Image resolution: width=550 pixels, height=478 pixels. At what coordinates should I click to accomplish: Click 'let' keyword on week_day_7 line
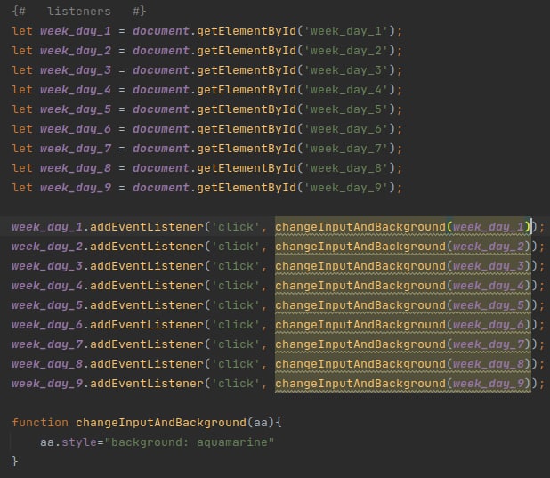[22, 149]
